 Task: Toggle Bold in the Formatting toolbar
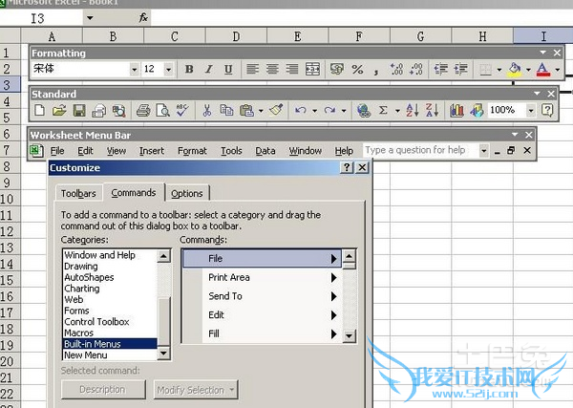189,69
